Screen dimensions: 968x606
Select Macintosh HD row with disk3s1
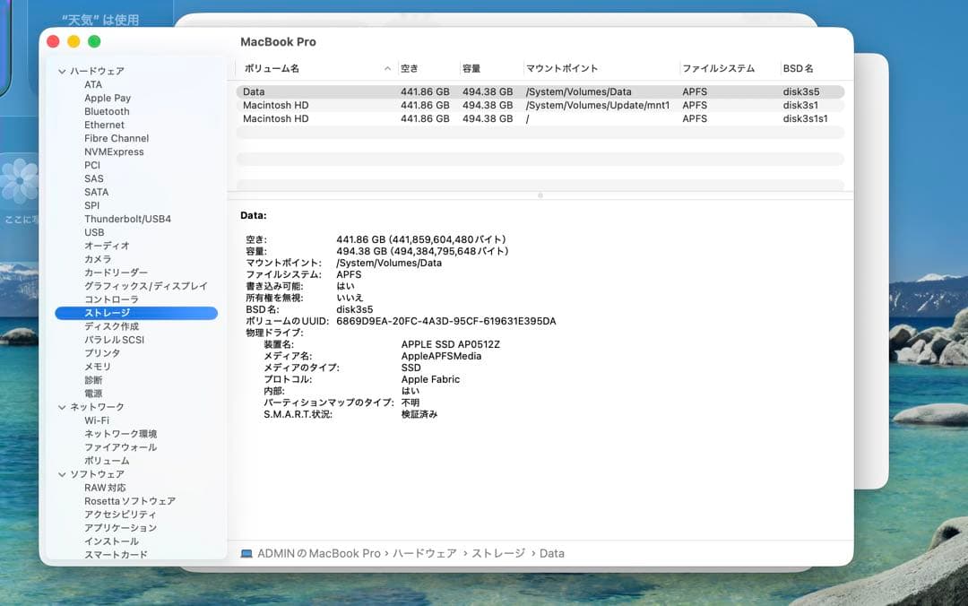(x=540, y=106)
